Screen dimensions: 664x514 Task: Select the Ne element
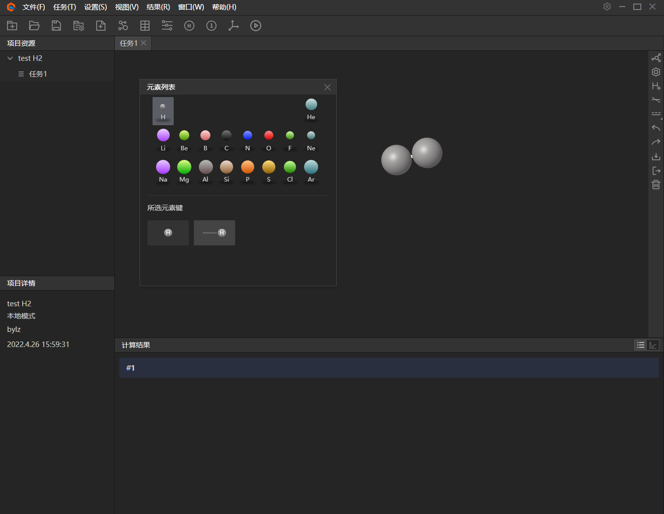311,140
